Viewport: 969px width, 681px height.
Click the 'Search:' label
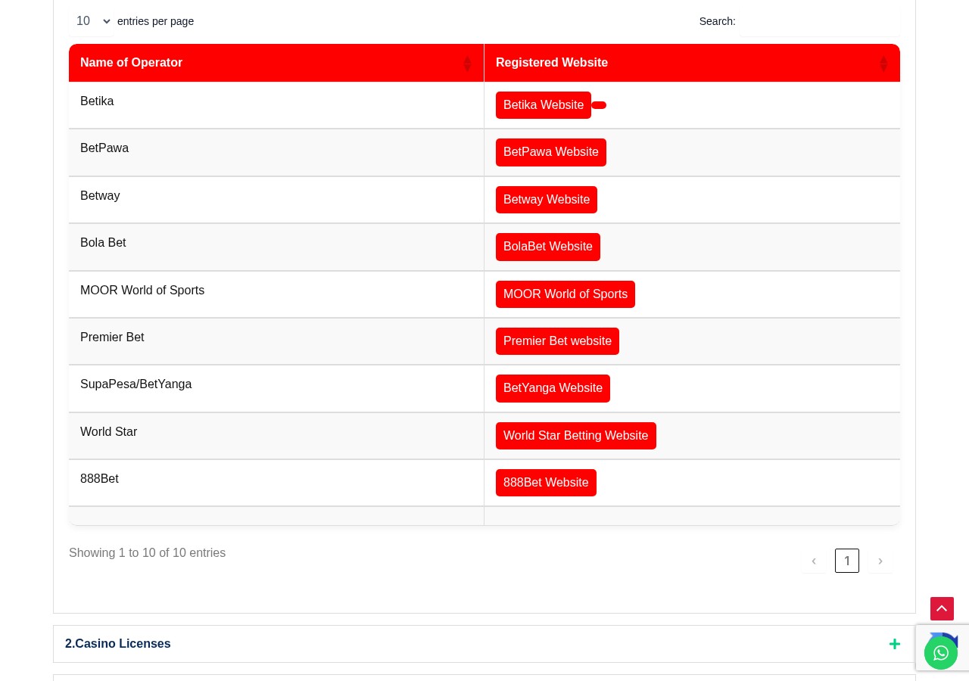point(718,21)
